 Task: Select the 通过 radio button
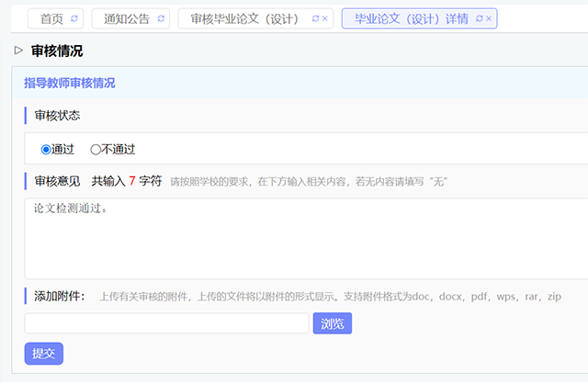[46, 149]
